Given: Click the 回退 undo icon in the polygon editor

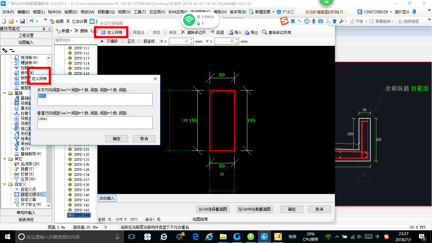Looking at the screenshot, I should [x=213, y=32].
